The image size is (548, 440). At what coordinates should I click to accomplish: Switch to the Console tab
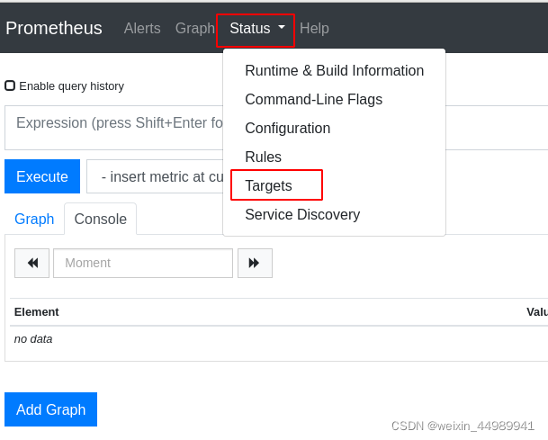(x=100, y=220)
